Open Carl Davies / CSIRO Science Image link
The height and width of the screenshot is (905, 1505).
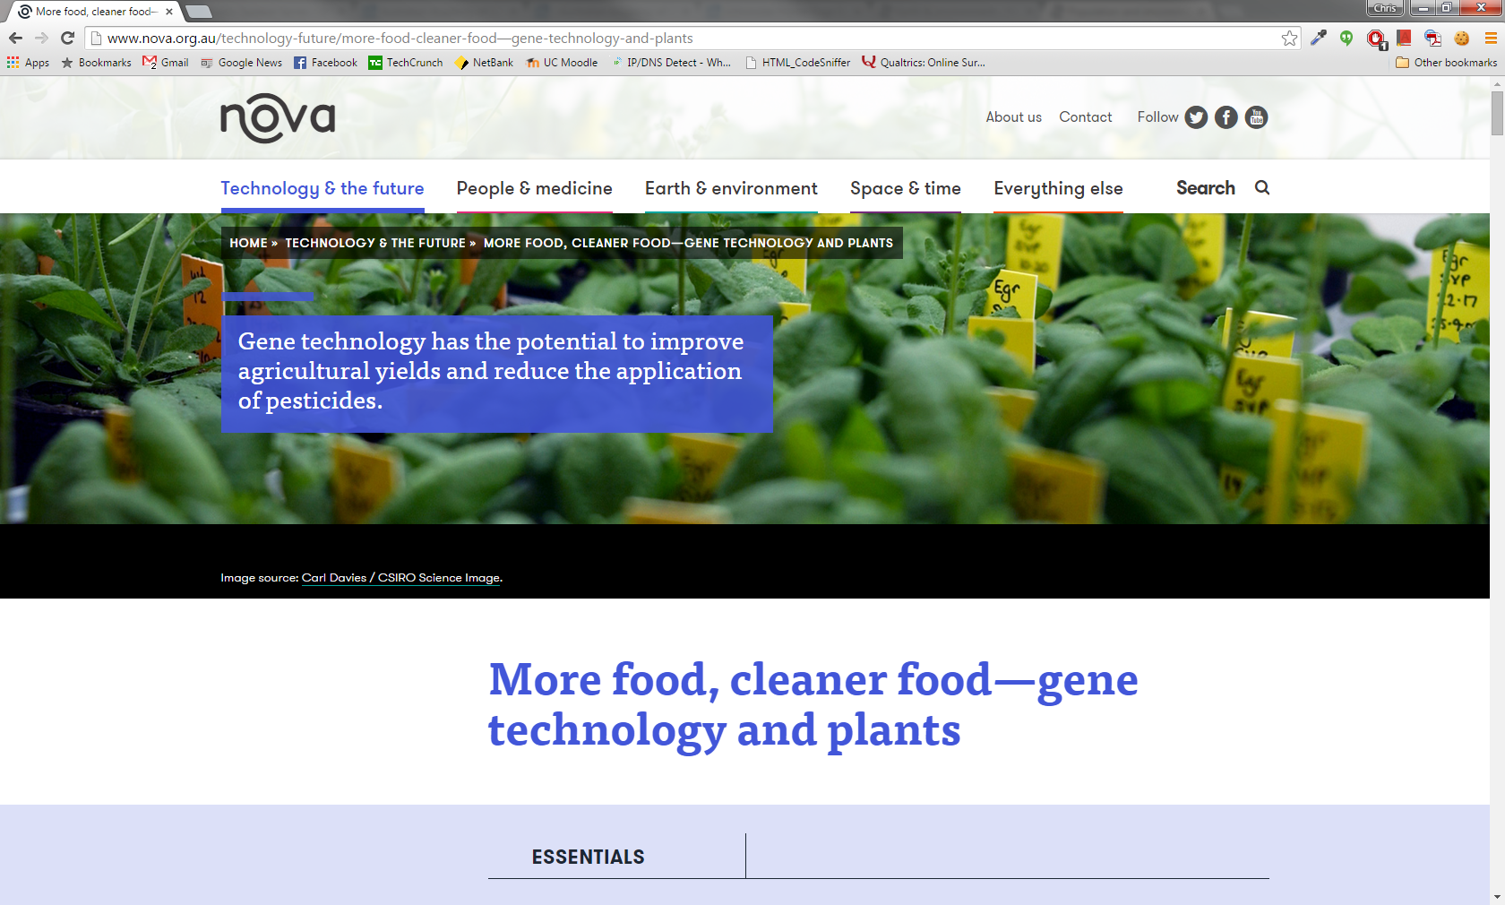401,578
